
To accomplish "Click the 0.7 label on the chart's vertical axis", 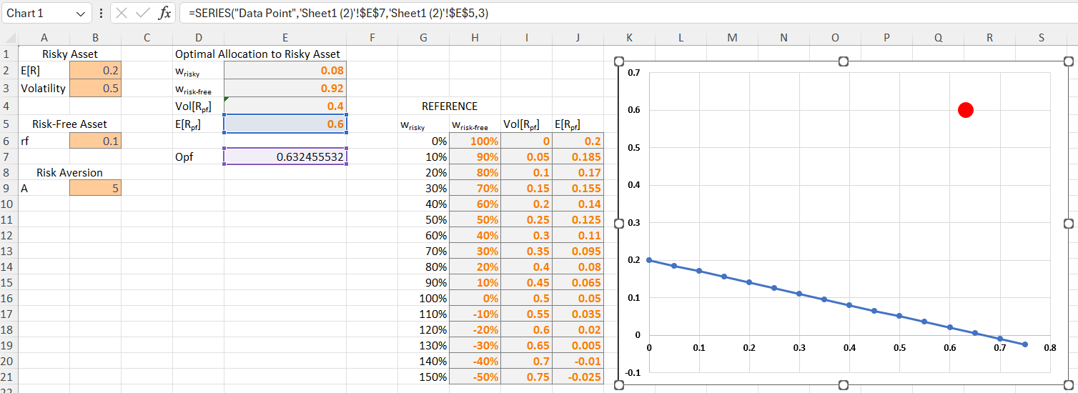I will point(634,73).
